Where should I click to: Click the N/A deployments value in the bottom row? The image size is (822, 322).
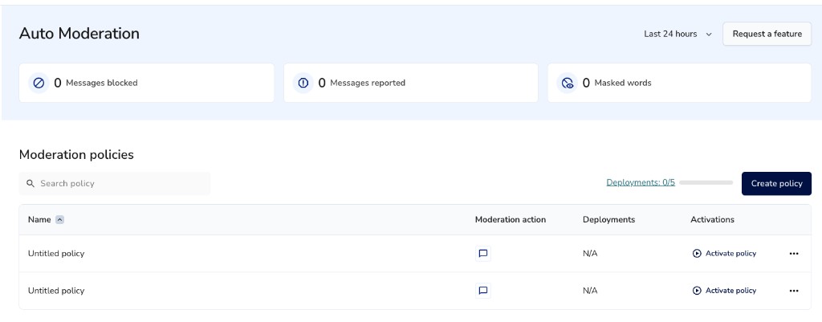click(x=590, y=291)
